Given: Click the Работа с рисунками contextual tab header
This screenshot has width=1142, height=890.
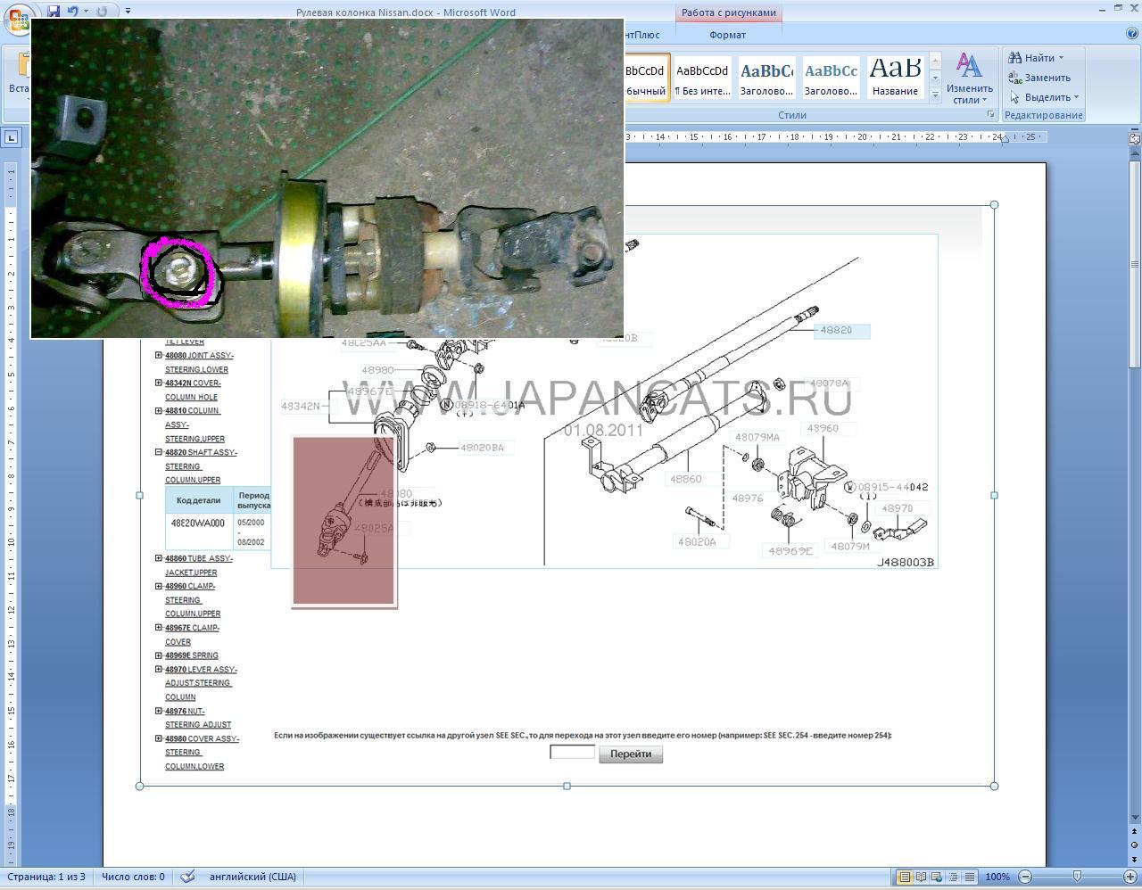Looking at the screenshot, I should [728, 12].
